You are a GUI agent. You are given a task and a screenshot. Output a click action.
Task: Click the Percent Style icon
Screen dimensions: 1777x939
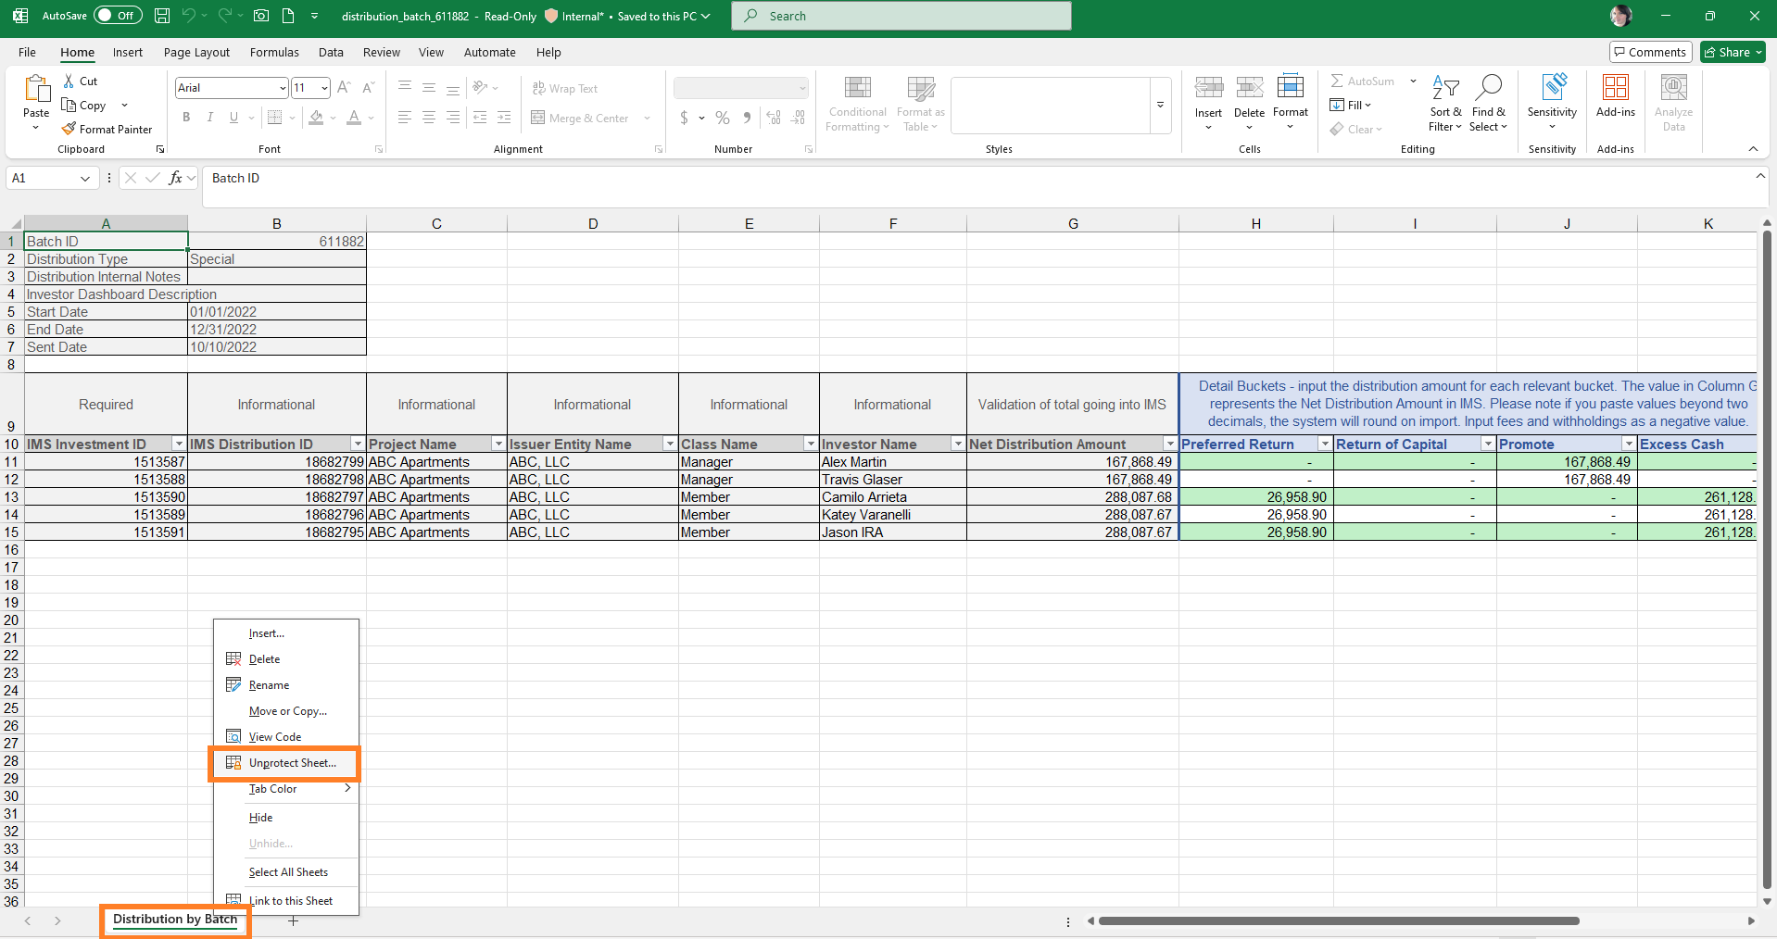click(x=723, y=118)
